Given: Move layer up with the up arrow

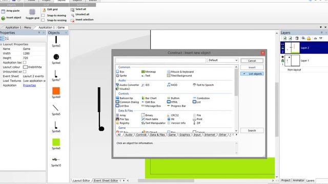Looking at the screenshot, I should pos(315,38).
